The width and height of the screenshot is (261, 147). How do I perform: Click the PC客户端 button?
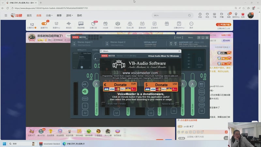click(x=223, y=24)
